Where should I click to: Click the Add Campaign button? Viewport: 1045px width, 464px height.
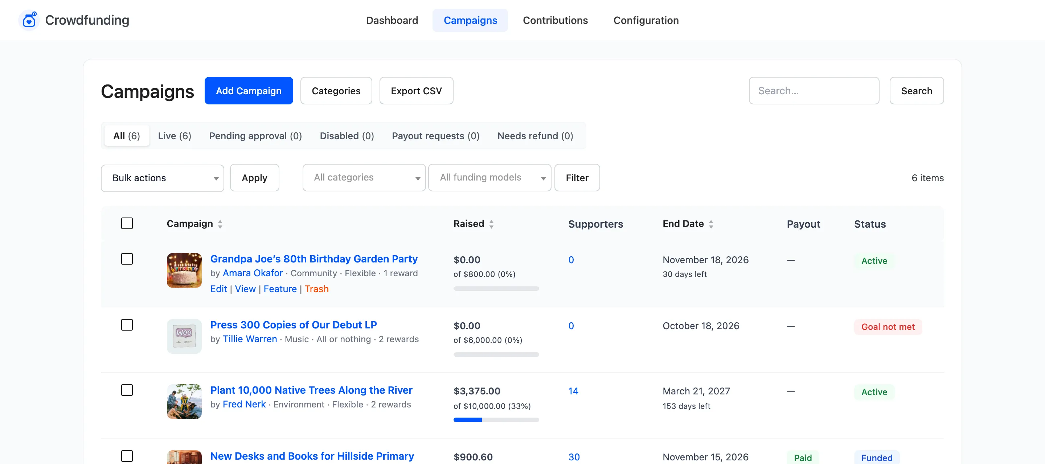(249, 91)
